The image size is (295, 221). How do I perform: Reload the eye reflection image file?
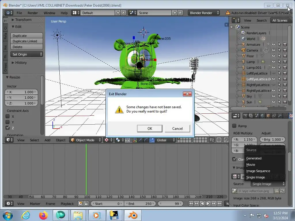click(282, 191)
